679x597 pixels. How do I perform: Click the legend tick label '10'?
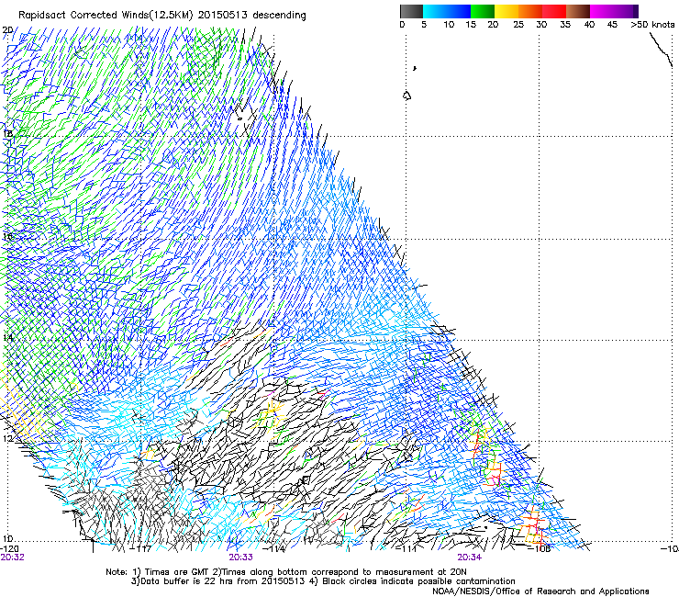449,25
